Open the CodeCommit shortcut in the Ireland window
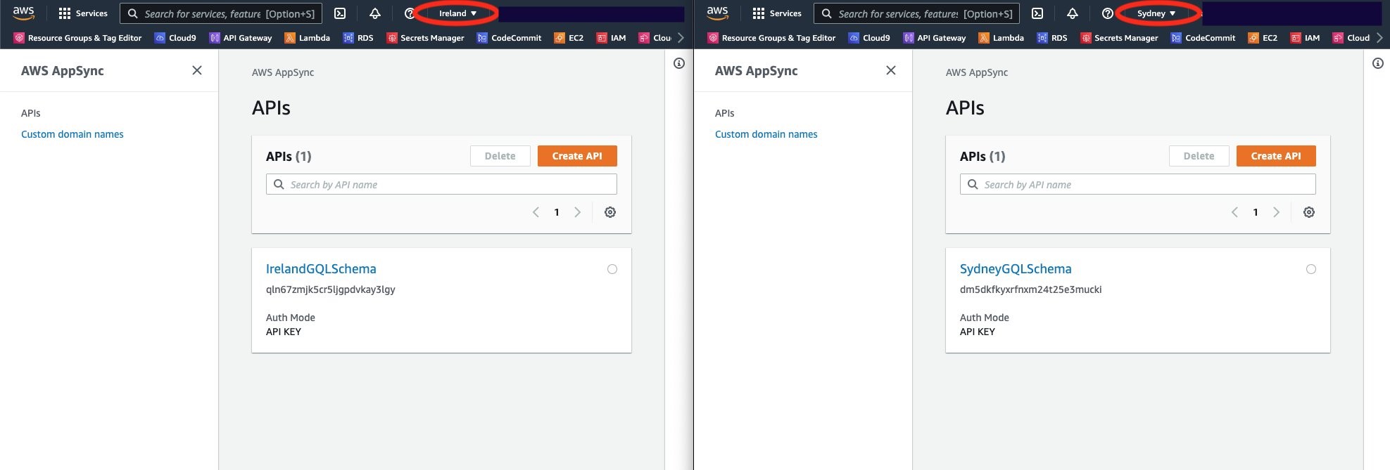The height and width of the screenshot is (470, 1390). 510,38
